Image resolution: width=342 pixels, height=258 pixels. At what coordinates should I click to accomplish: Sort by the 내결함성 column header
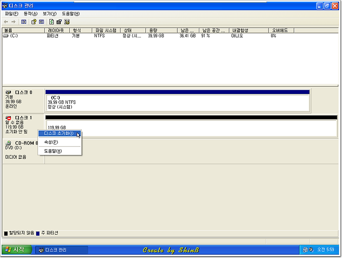click(249, 30)
